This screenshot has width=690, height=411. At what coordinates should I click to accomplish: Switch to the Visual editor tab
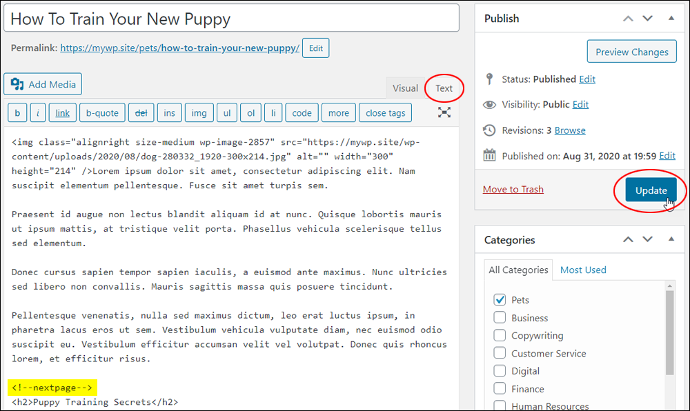[405, 88]
